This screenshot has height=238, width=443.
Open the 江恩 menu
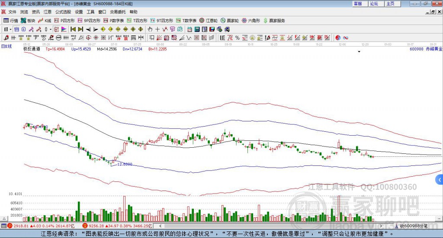48,12
